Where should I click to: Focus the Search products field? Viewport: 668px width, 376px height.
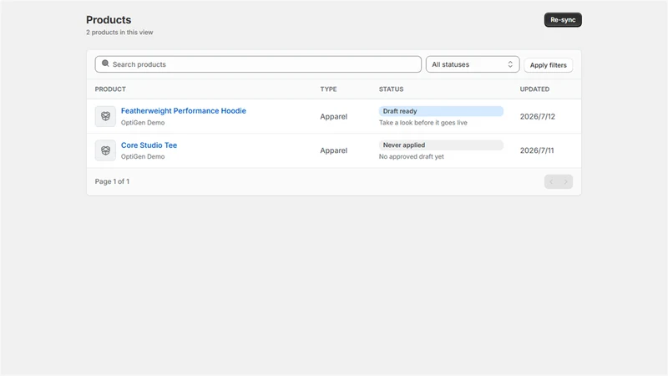pos(258,64)
